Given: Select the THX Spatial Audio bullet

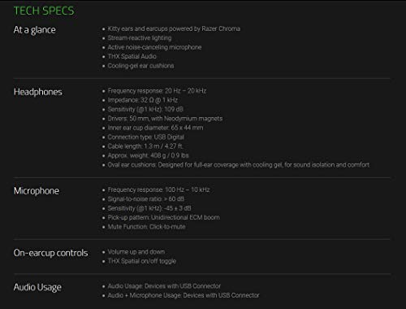Looking at the screenshot, I should [132, 56].
